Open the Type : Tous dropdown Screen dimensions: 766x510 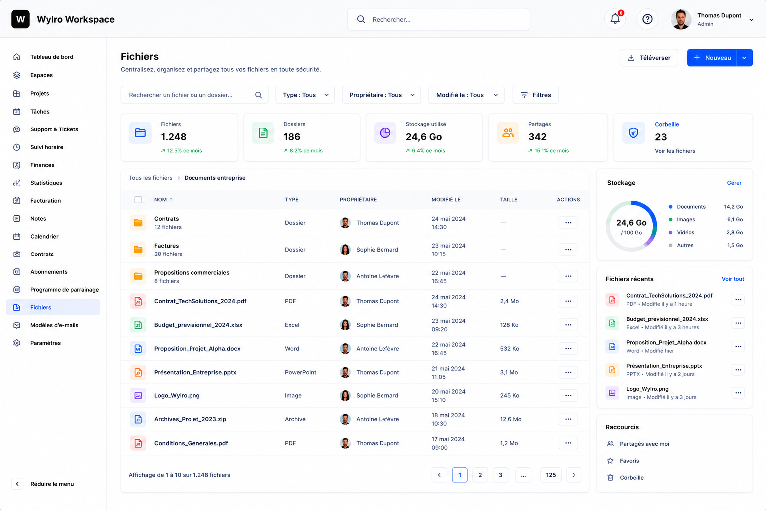point(305,95)
